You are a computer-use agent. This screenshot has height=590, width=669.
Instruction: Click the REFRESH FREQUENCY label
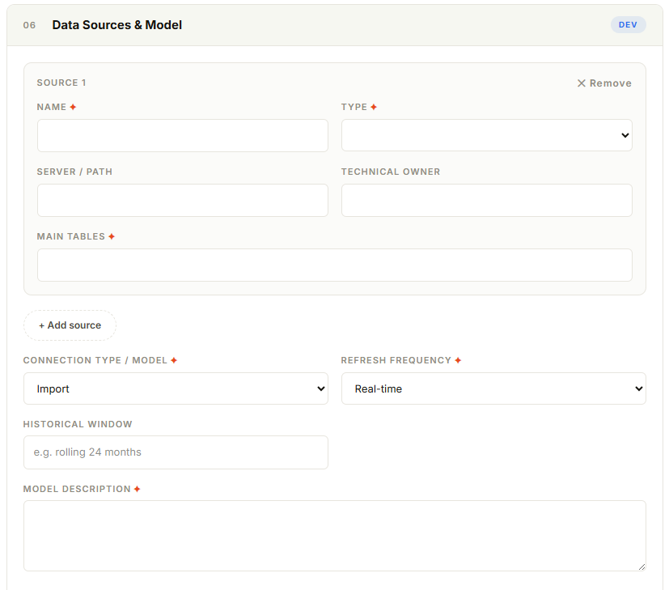(396, 360)
